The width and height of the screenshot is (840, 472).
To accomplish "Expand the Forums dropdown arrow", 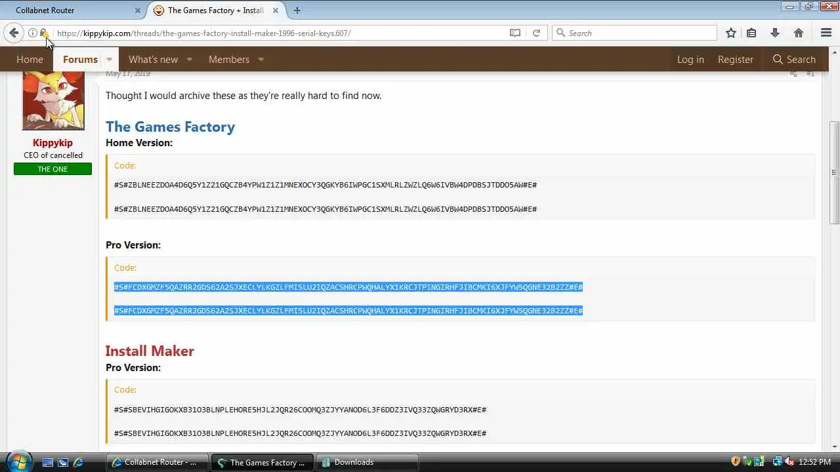I will click(110, 60).
